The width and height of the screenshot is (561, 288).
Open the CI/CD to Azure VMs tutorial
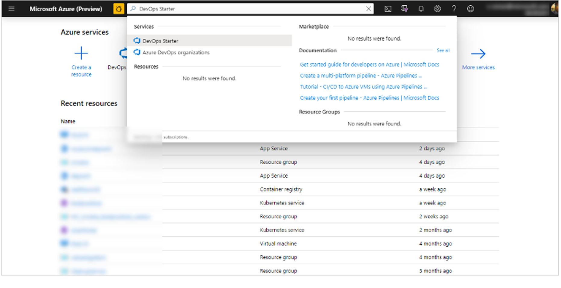pos(363,87)
